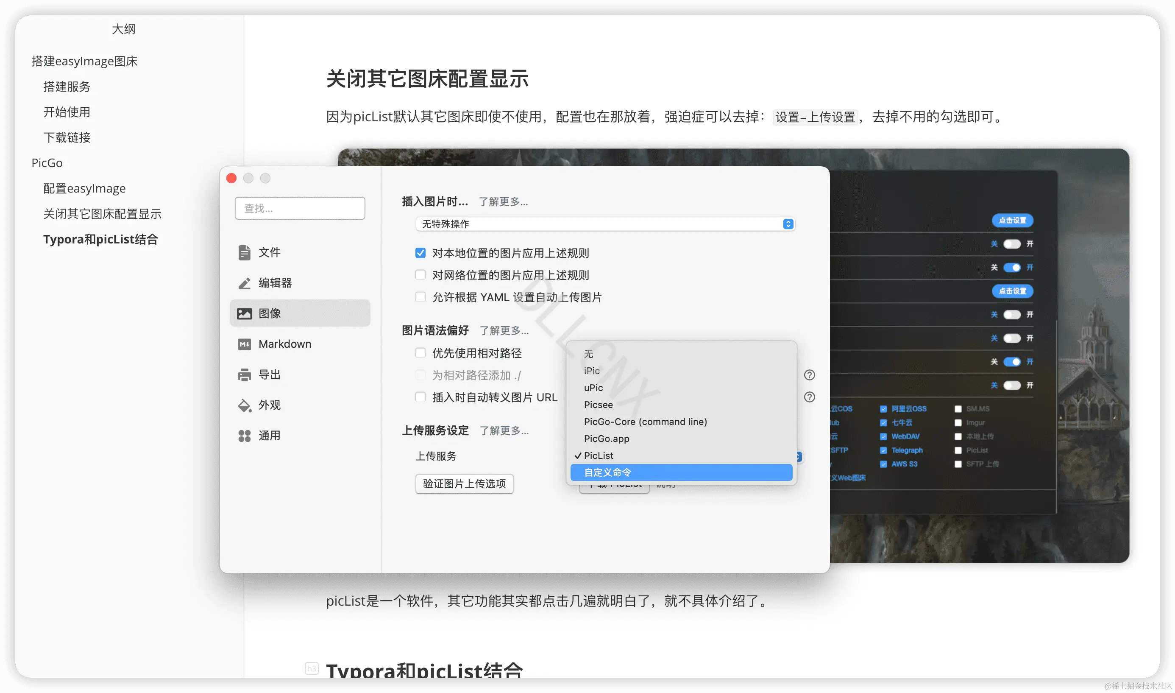
Task: Check SFTP 上传 in PicList window
Action: tap(958, 464)
